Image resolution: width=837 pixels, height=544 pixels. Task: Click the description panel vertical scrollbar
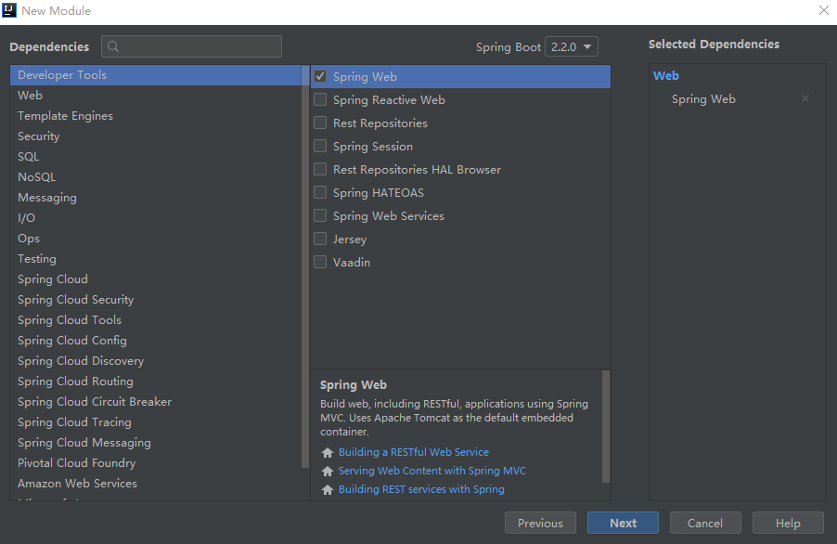click(x=606, y=427)
